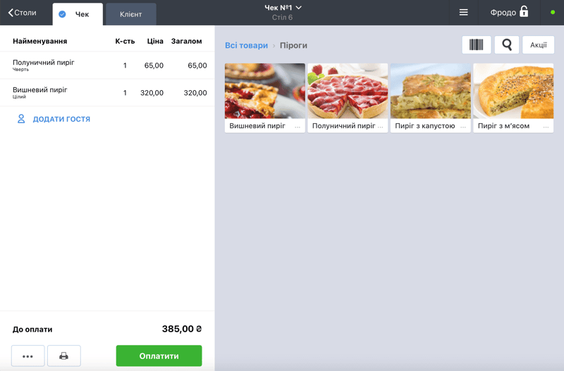Screen dimensions: 564x371
Task: Open more options three-dots button
Action: [x=27, y=356]
